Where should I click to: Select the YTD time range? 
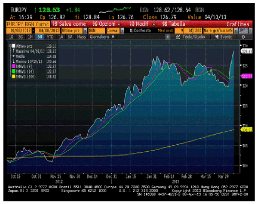coord(50,37)
